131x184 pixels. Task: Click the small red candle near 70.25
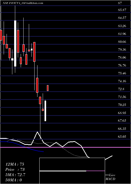pos(43,110)
